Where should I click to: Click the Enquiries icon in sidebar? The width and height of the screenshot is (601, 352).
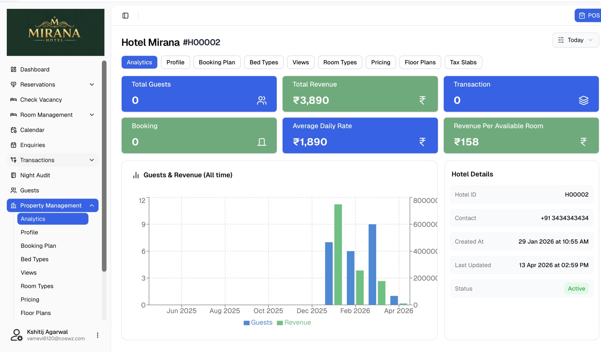[13, 145]
